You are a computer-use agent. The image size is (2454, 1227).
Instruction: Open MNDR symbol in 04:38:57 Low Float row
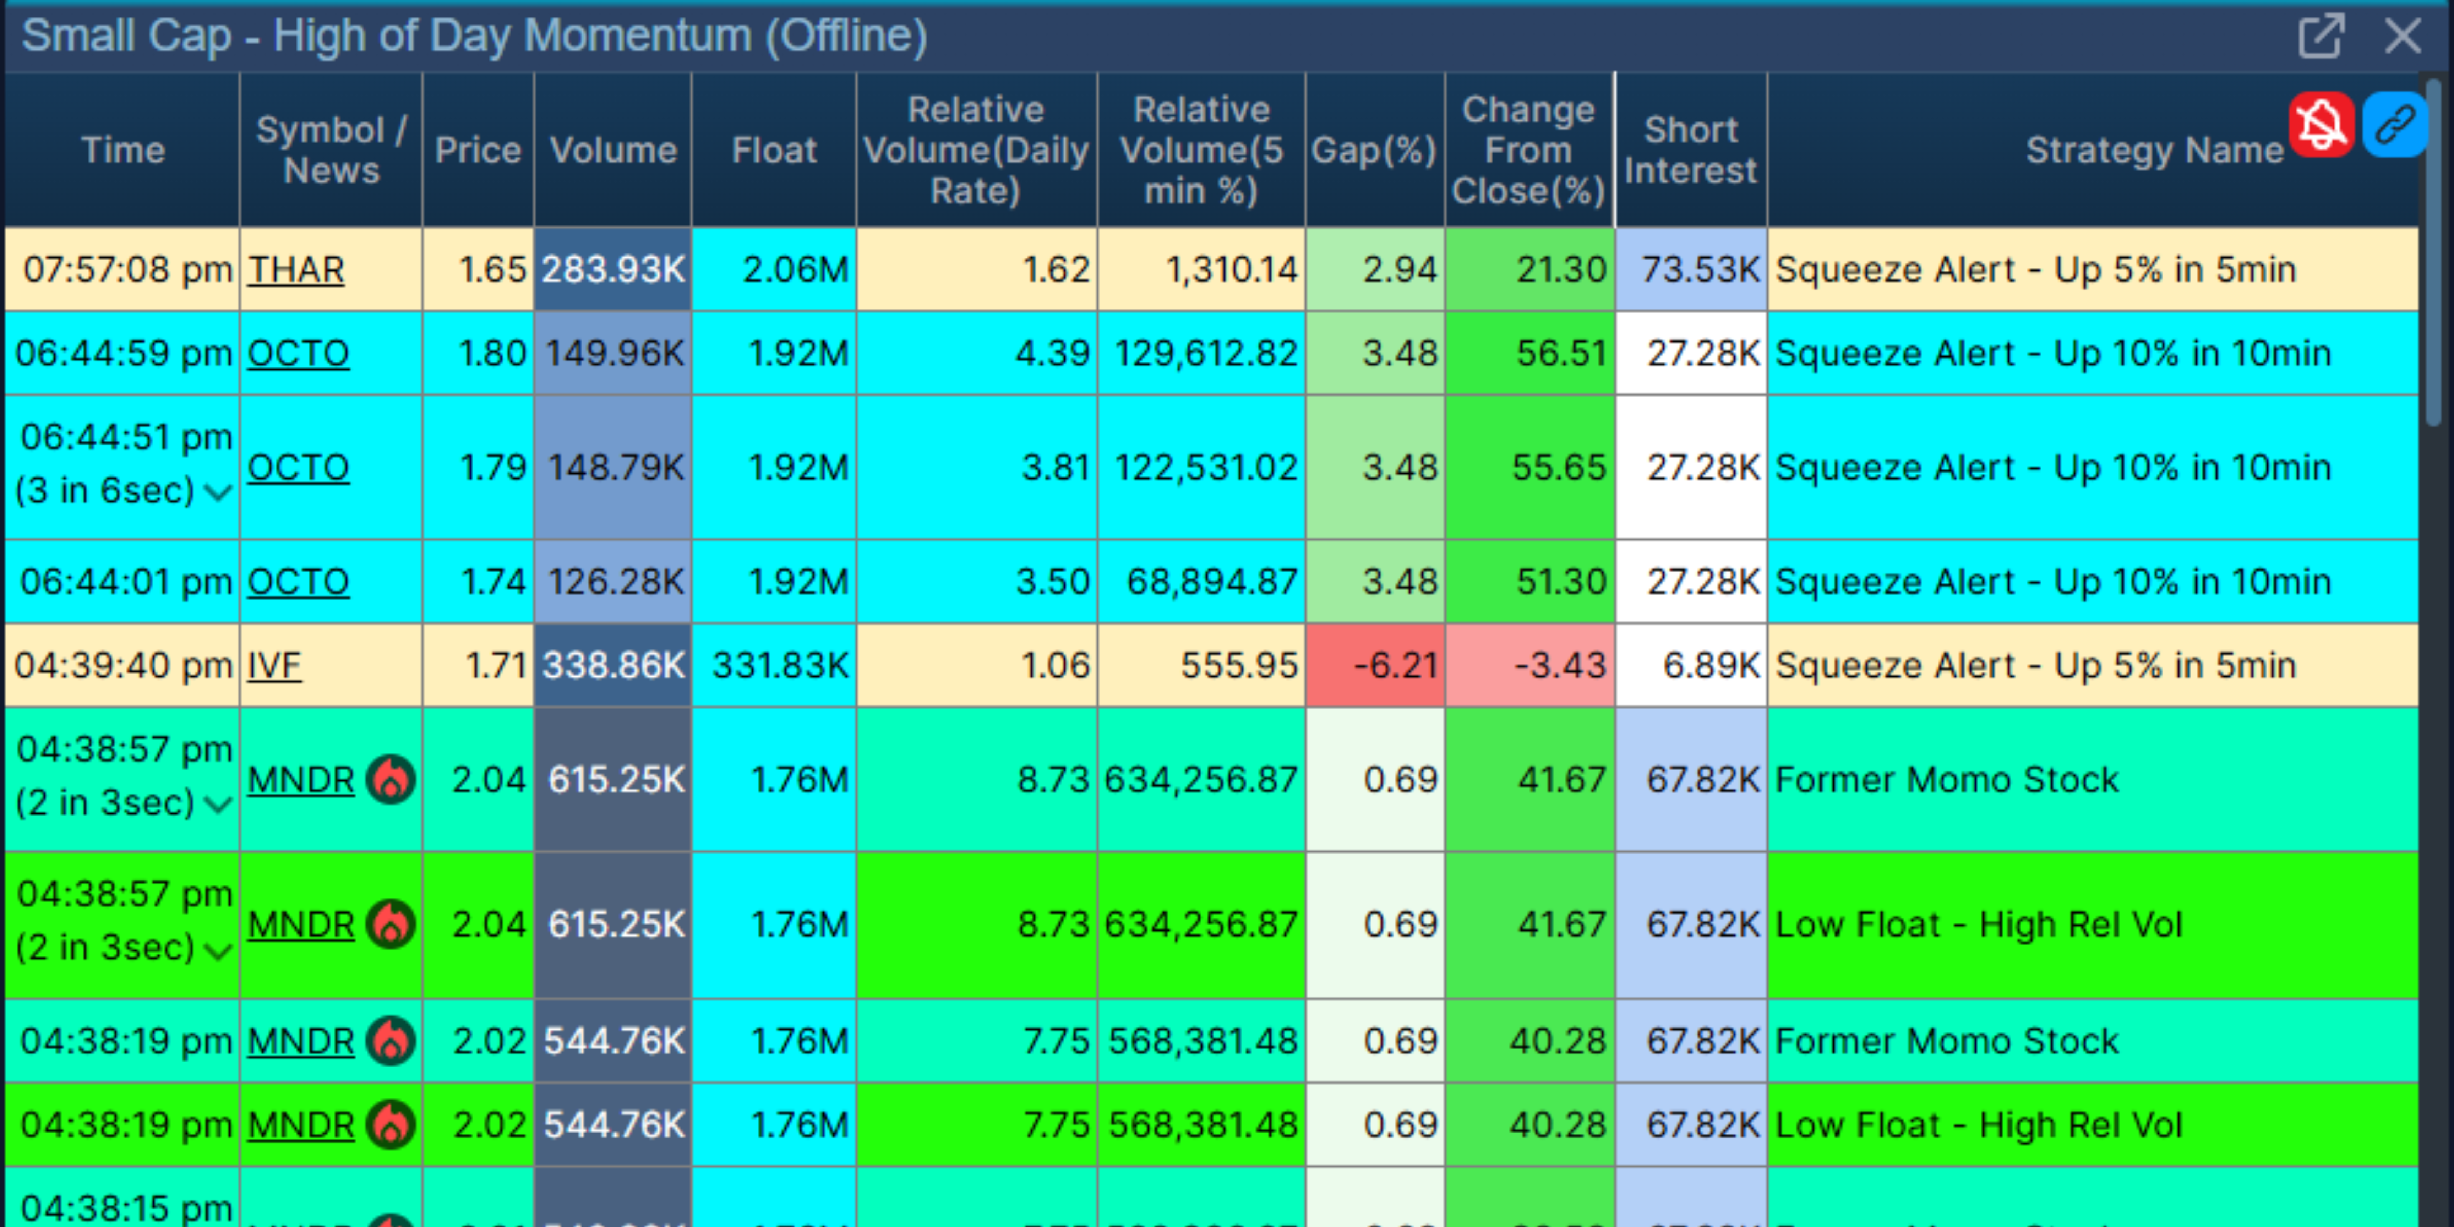301,925
